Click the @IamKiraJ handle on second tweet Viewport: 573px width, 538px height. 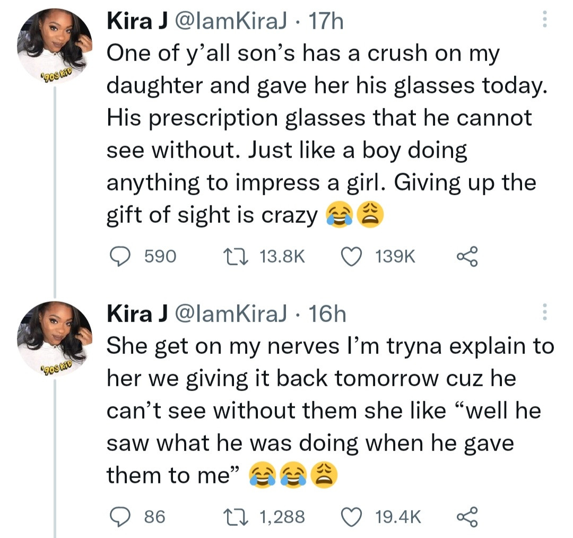click(x=229, y=314)
